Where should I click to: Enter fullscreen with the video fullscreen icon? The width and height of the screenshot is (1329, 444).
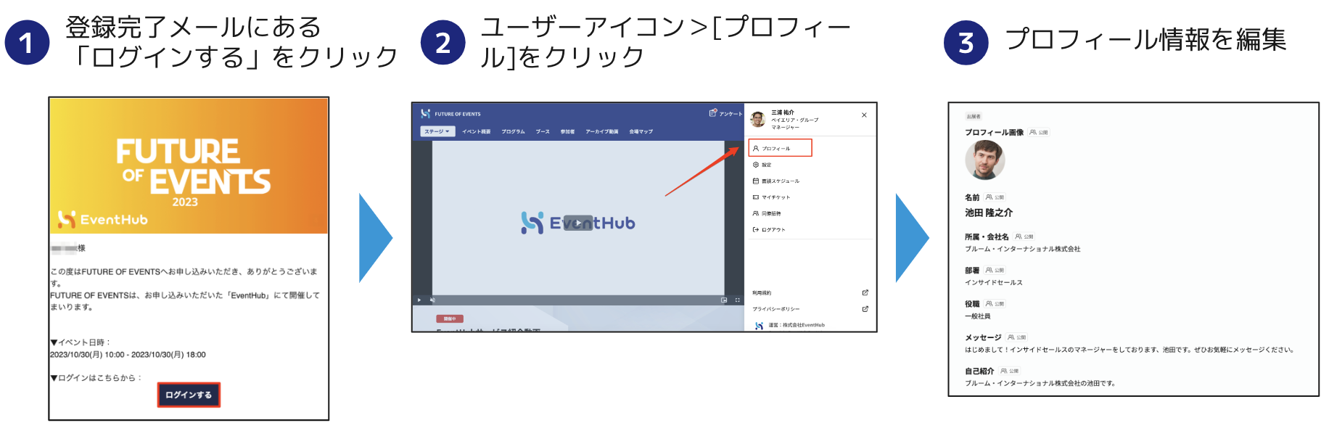pyautogui.click(x=738, y=300)
